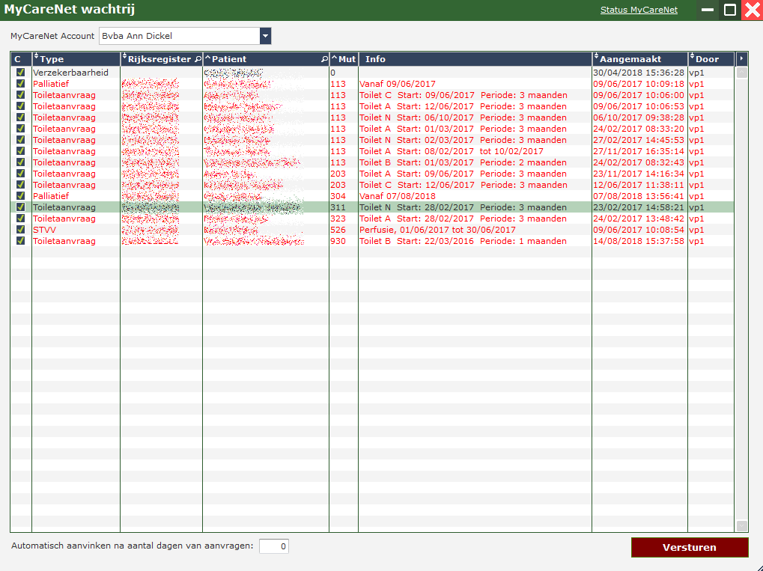Click the automatic check days input field

click(274, 546)
